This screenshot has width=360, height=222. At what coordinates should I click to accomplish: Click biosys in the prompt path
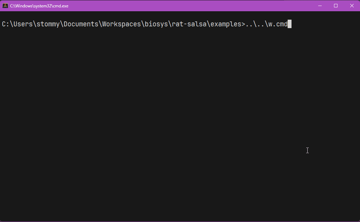pos(156,24)
